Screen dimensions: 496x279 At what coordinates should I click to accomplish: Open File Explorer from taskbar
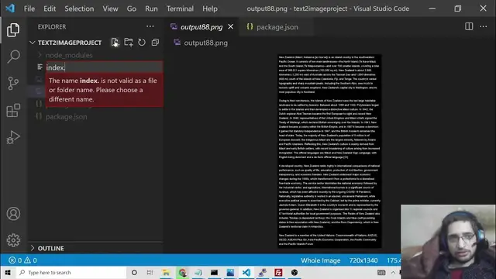166,272
